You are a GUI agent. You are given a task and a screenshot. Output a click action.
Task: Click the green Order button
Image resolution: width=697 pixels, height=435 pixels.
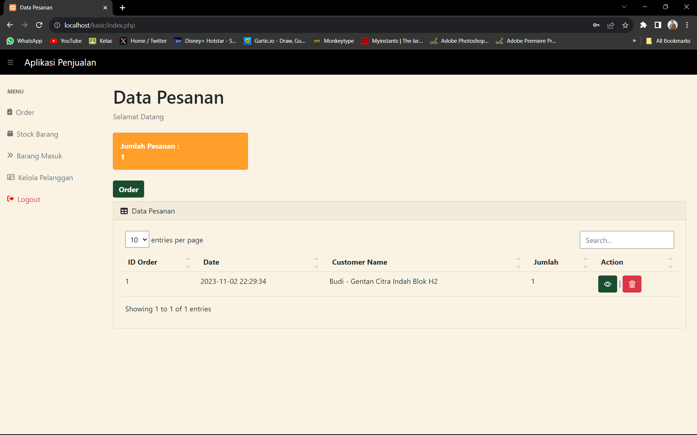(x=129, y=189)
